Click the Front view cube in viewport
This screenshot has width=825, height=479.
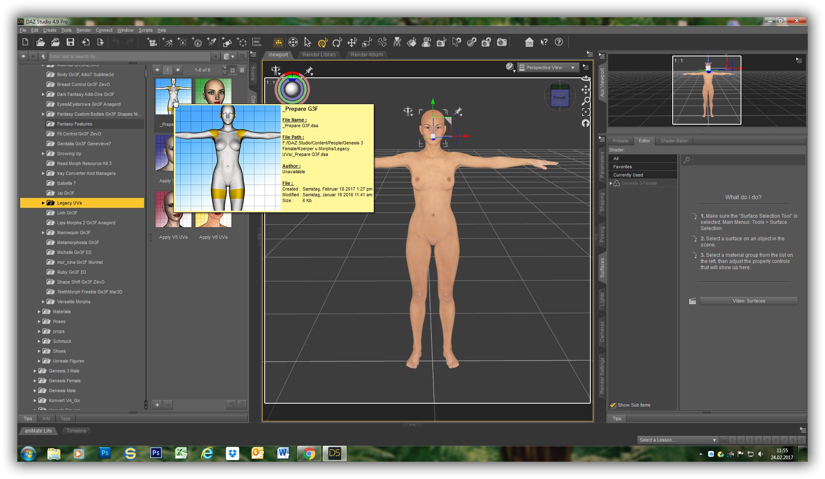pyautogui.click(x=559, y=97)
